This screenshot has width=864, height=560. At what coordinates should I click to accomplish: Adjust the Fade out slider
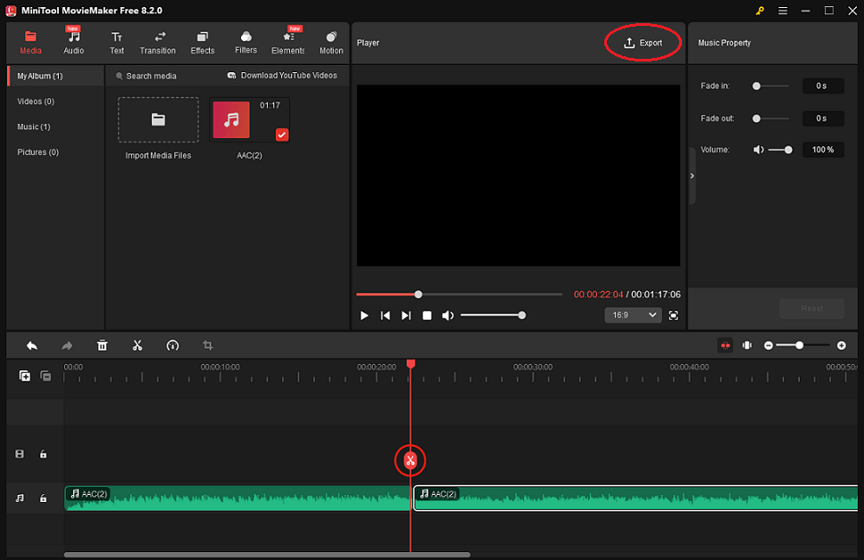[x=771, y=119]
